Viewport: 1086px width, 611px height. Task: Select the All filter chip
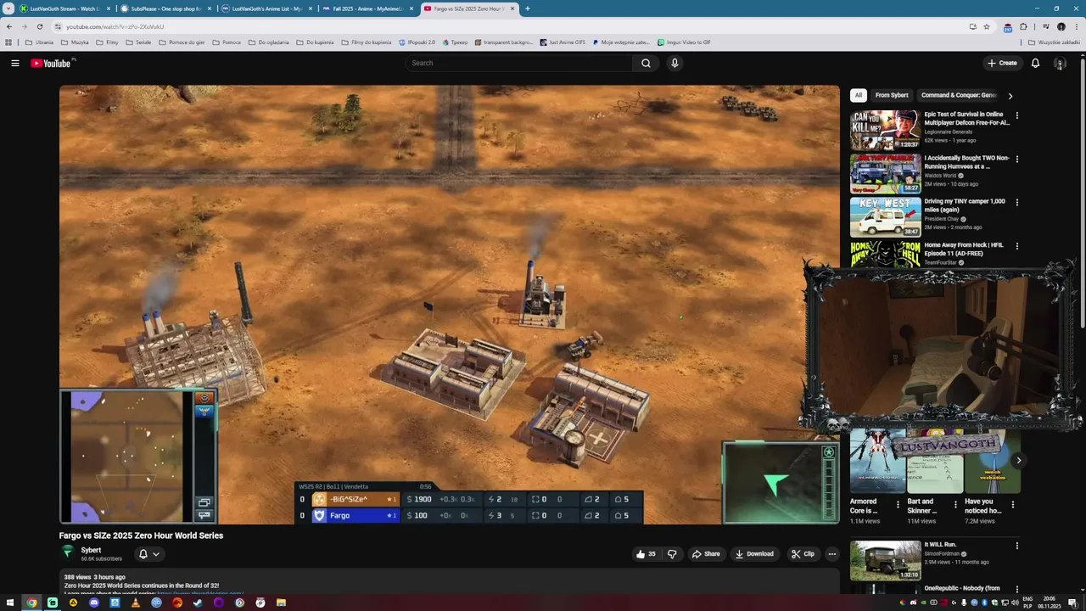(859, 96)
